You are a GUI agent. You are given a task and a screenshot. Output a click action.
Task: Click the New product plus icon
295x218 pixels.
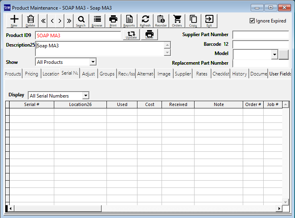14,21
